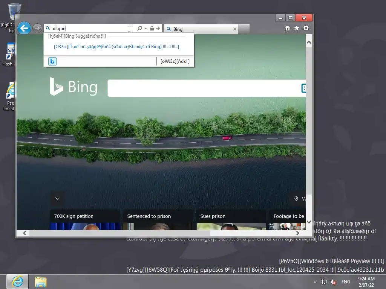The width and height of the screenshot is (386, 289).
Task: Click the browser Back arrow button
Action: (24, 28)
